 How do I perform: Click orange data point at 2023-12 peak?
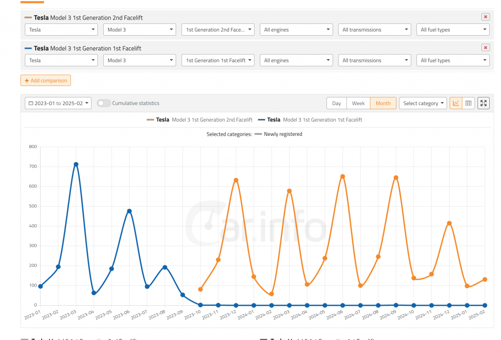(236, 180)
